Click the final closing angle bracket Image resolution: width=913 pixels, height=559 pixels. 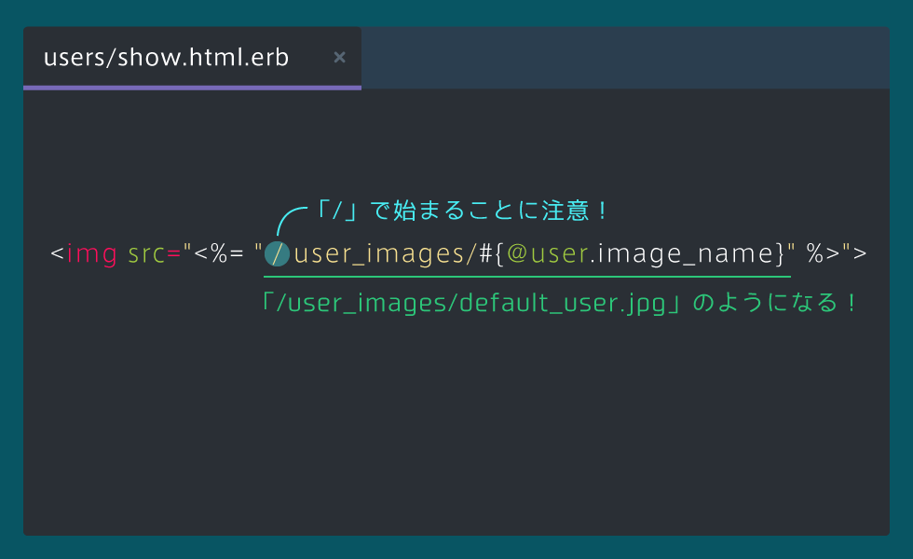(860, 253)
